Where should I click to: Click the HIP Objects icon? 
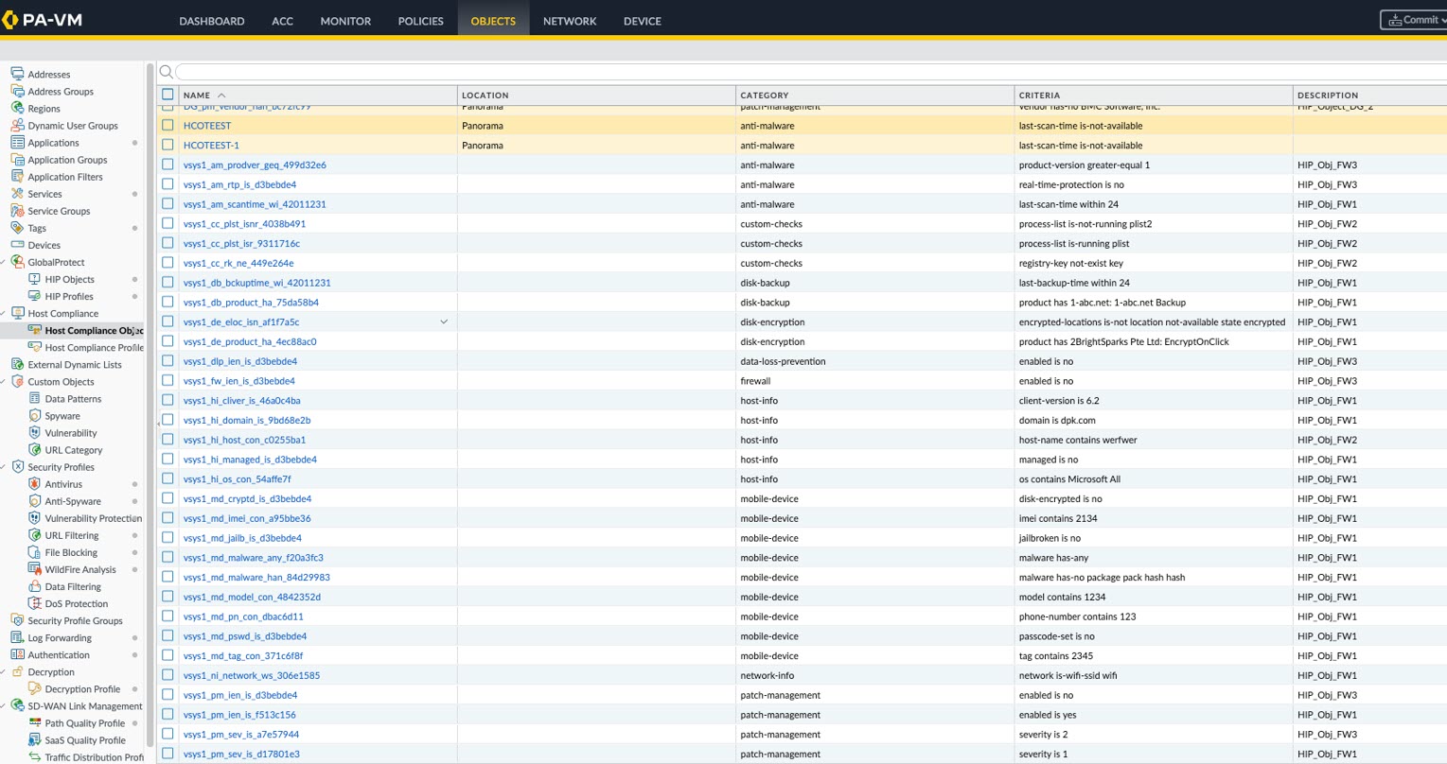pyautogui.click(x=35, y=279)
